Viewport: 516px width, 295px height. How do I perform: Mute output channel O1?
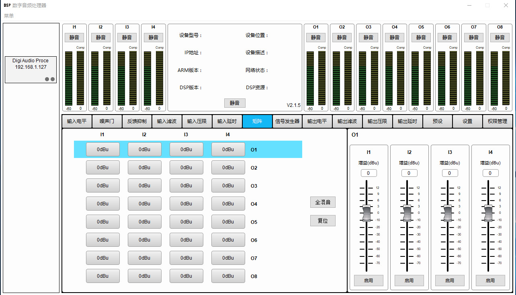click(316, 37)
